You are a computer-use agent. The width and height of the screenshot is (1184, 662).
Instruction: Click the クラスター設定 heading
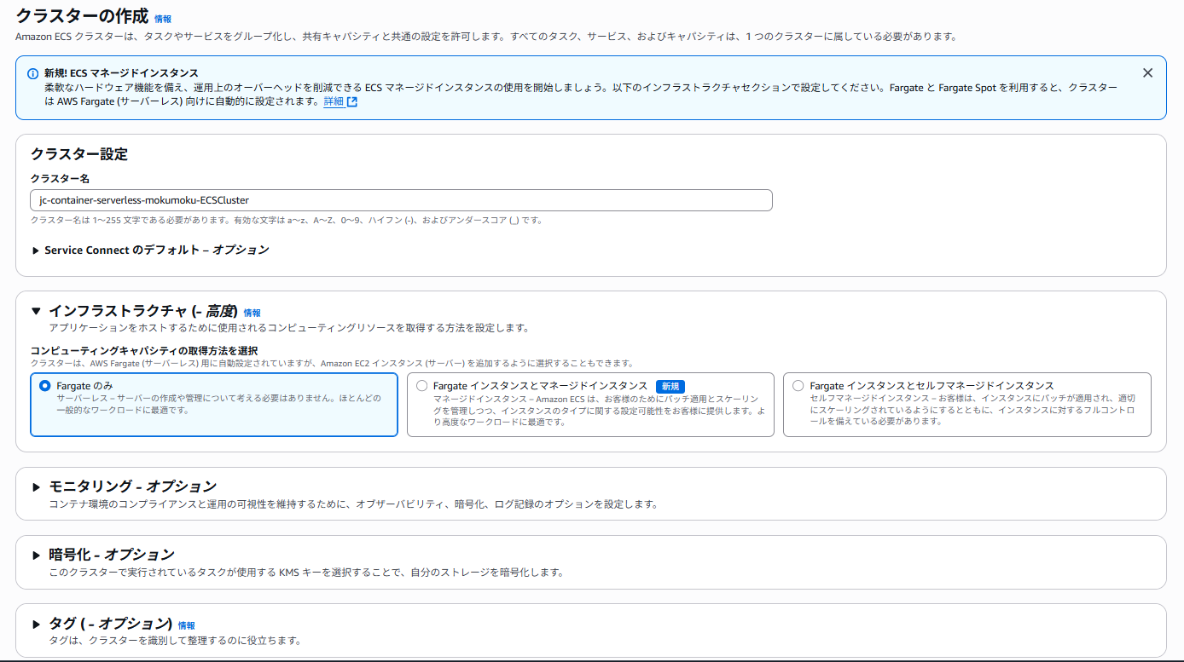79,154
